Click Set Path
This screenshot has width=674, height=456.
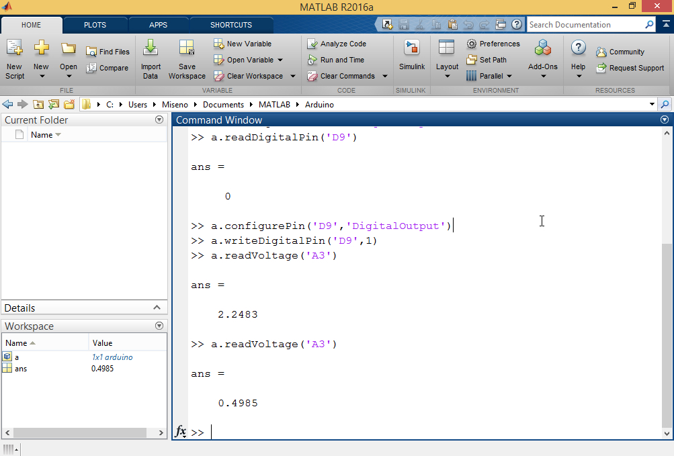(487, 60)
